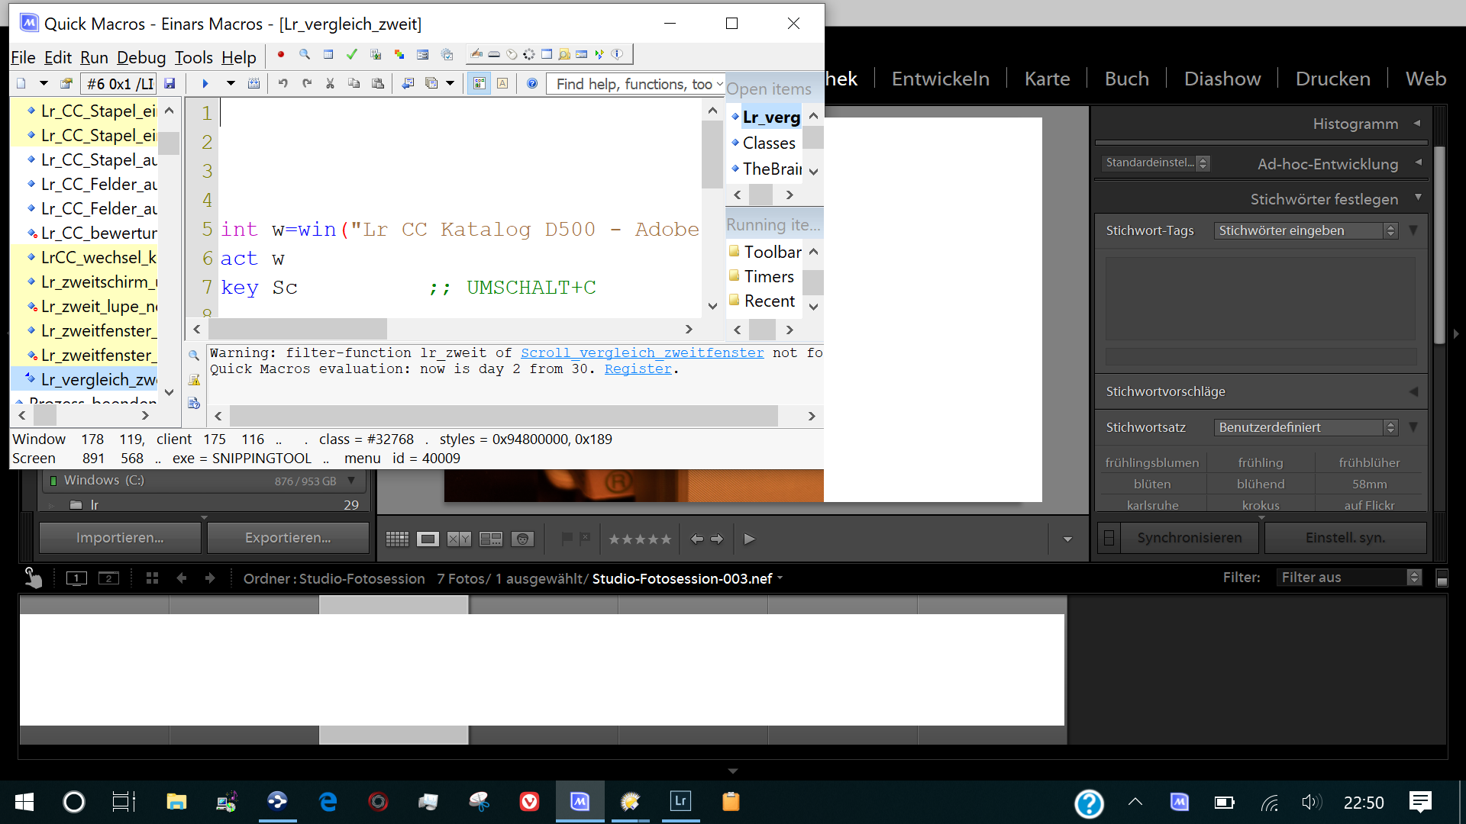
Task: Click the Register link
Action: (638, 369)
